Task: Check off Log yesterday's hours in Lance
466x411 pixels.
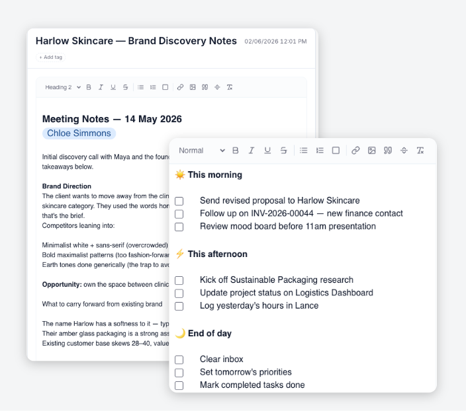Action: (179, 306)
